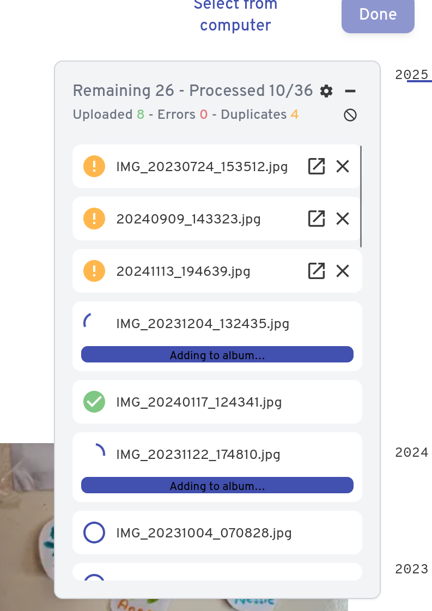Dismiss all upload errors icon
This screenshot has width=432, height=611.
[x=350, y=115]
